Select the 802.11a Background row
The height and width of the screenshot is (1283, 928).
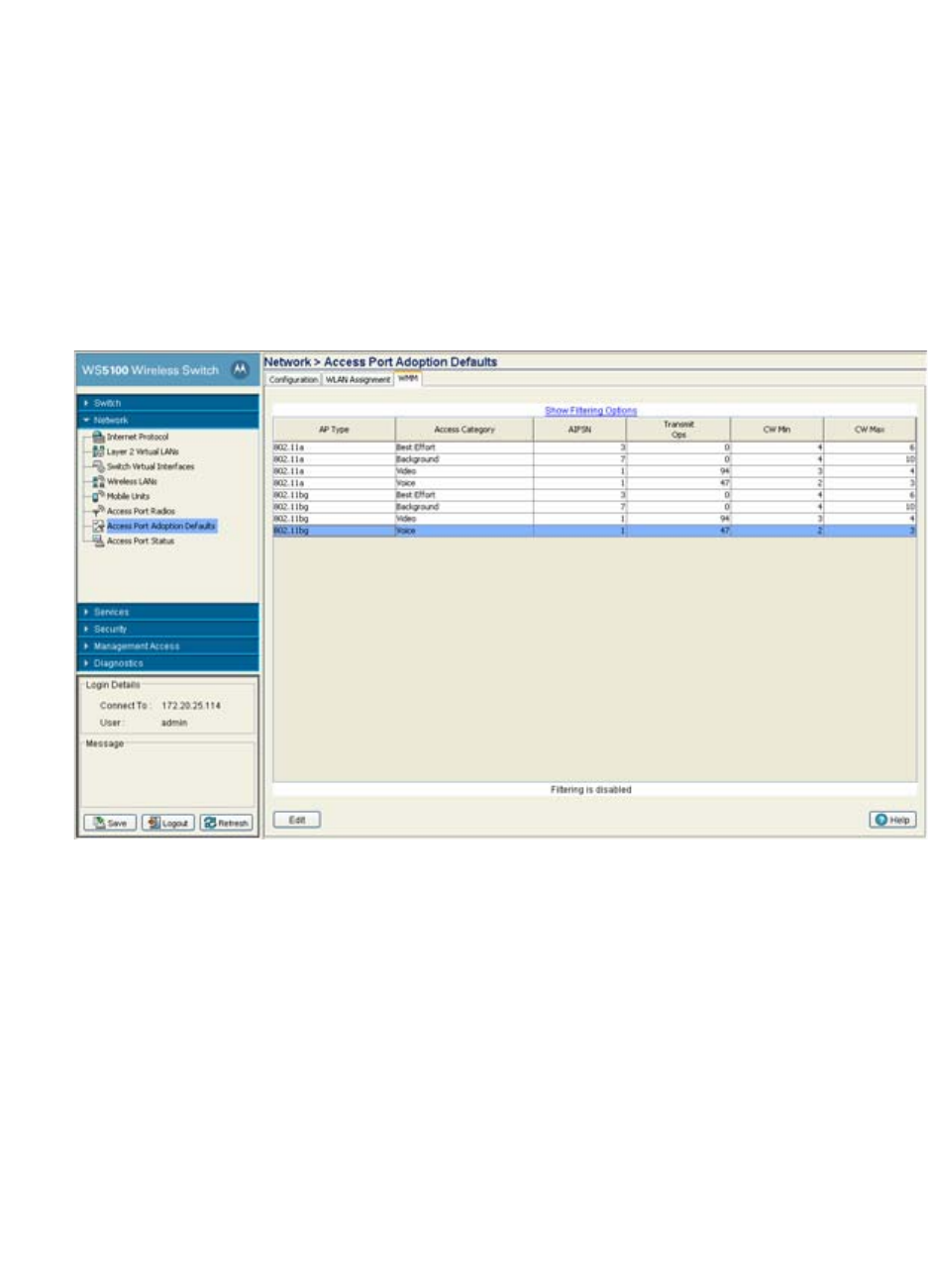pos(594,459)
